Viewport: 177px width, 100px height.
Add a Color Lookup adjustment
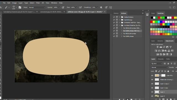[172, 51]
